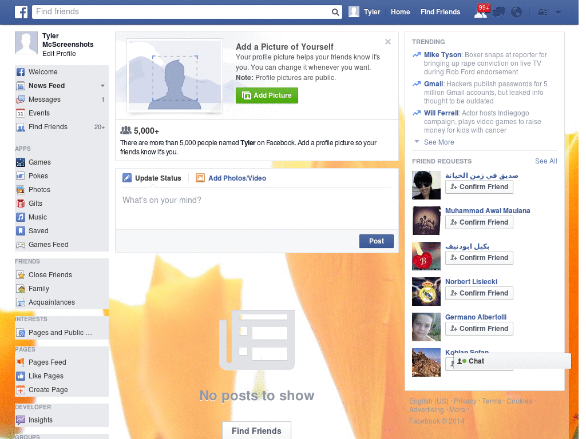The width and height of the screenshot is (586, 439).
Task: Click Find Friends sidebar icon
Action: pyautogui.click(x=21, y=127)
